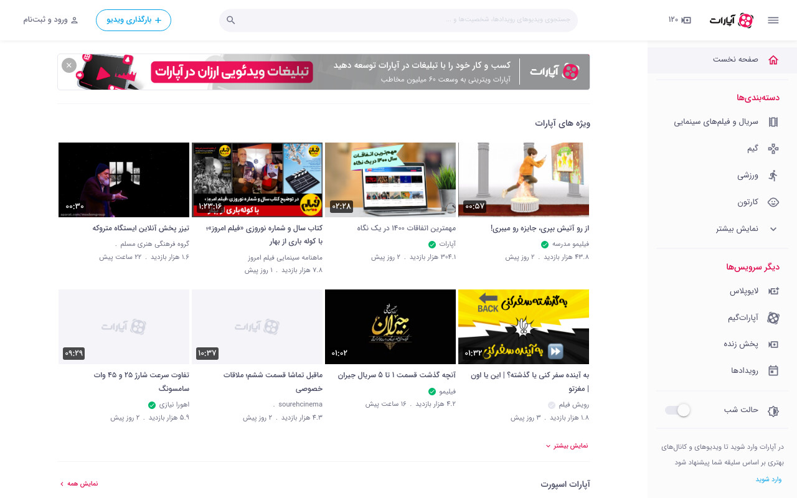The width and height of the screenshot is (797, 498).
Task: Open the فیلیمو مدرسه channel name
Action: tap(570, 245)
